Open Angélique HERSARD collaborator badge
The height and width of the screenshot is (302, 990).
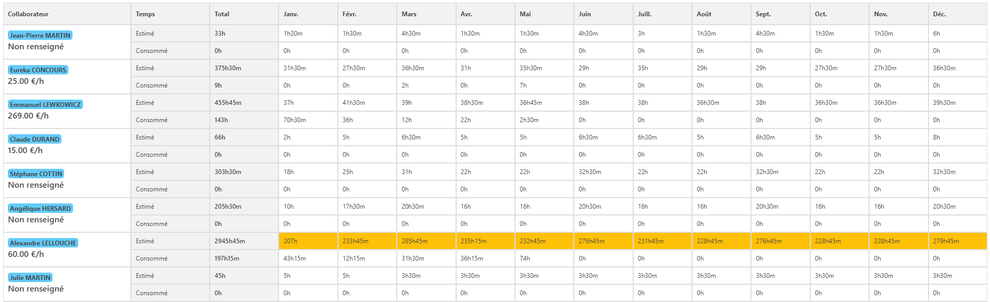[x=40, y=208]
